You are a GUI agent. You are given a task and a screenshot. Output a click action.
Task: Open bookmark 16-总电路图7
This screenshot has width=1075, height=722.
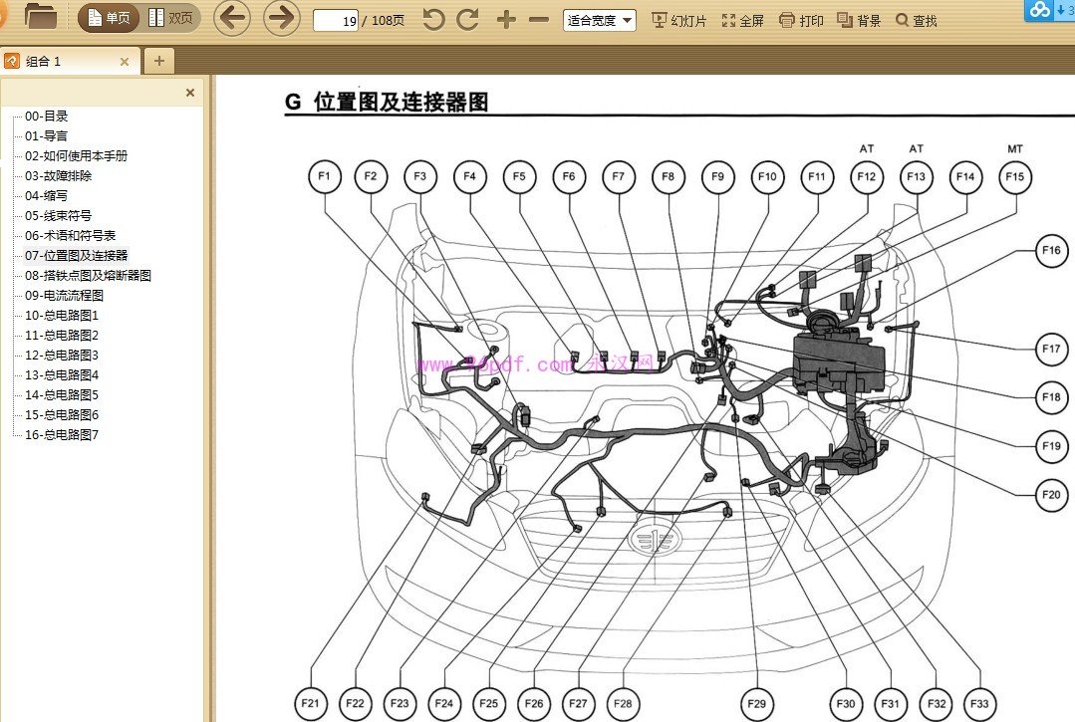(62, 434)
